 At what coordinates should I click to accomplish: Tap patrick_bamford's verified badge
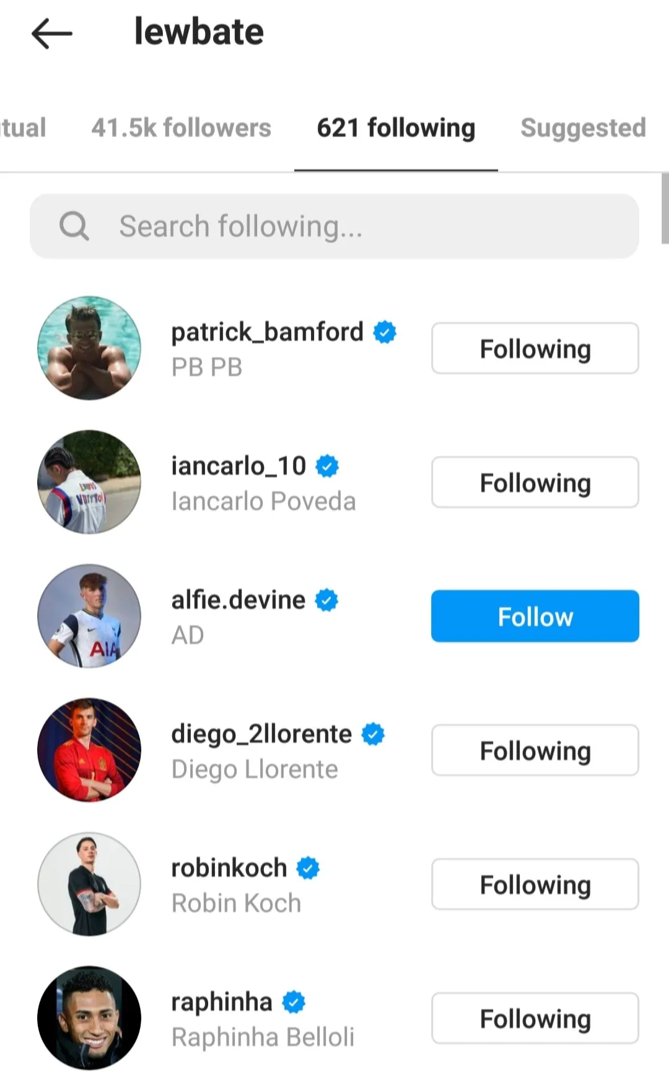click(385, 332)
